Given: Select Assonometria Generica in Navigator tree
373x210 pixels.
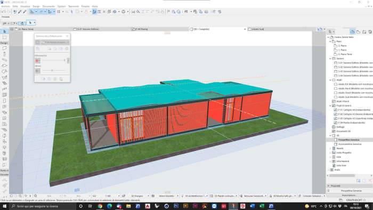Looking at the screenshot, I should tap(350, 144).
